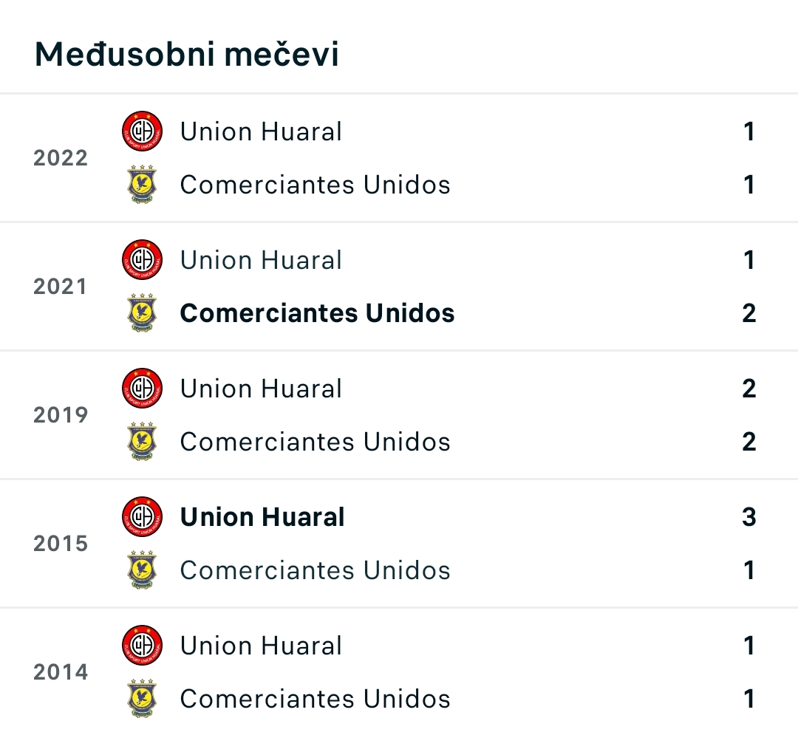This screenshot has height=735, width=798.
Task: Select Union Huaral score 2 in 2019
Action: 749,389
